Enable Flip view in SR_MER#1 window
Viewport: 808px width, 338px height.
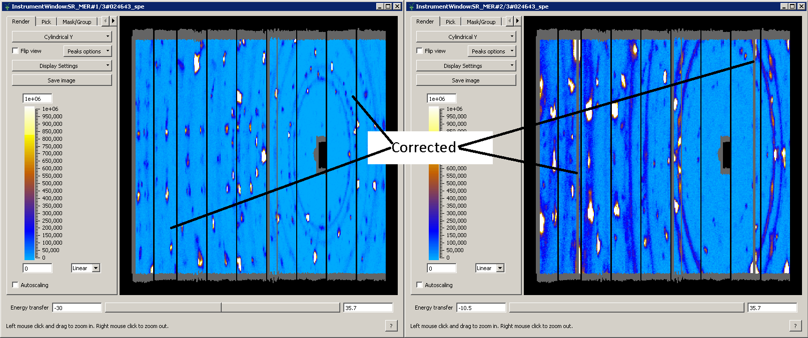(16, 51)
